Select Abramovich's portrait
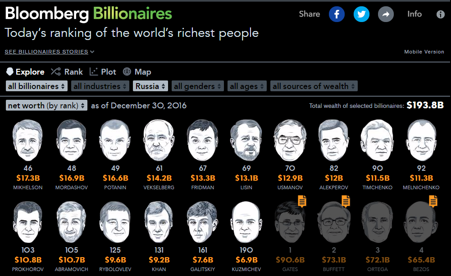The image size is (451, 276). [72, 223]
